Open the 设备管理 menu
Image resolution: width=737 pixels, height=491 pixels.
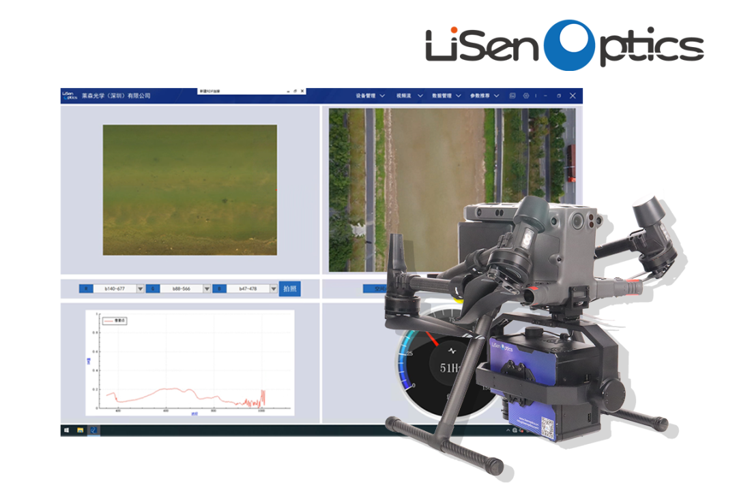click(365, 96)
